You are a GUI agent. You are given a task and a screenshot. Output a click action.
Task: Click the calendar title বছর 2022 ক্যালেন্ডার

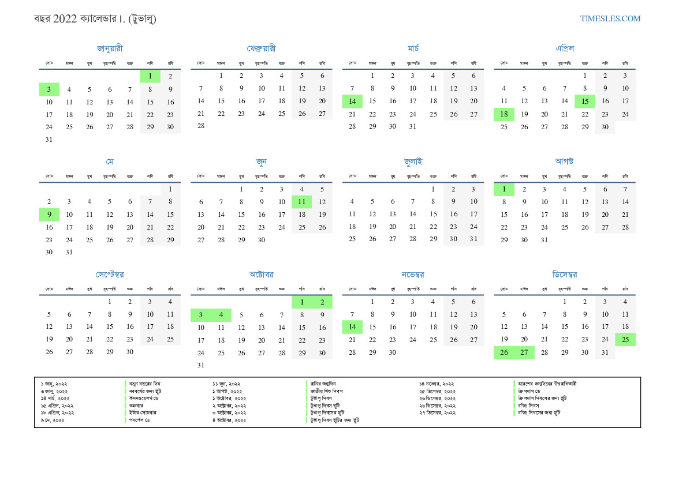point(95,18)
